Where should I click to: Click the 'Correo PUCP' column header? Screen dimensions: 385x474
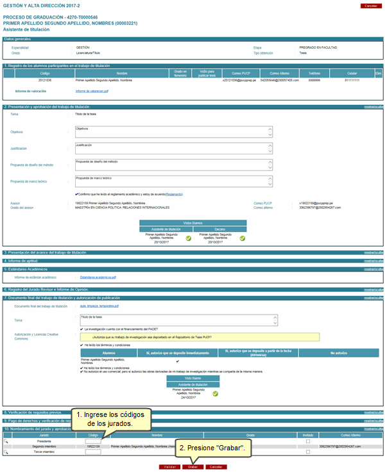(x=241, y=74)
